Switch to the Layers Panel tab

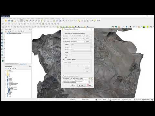click(x=23, y=64)
